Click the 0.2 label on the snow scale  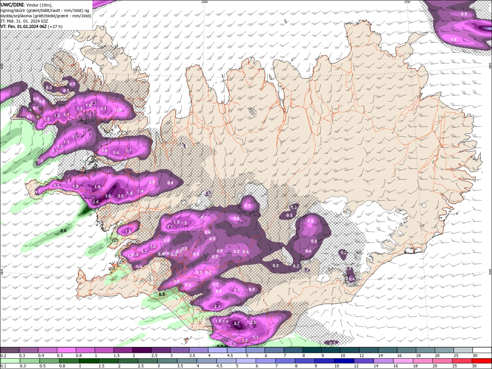[x=3, y=356]
